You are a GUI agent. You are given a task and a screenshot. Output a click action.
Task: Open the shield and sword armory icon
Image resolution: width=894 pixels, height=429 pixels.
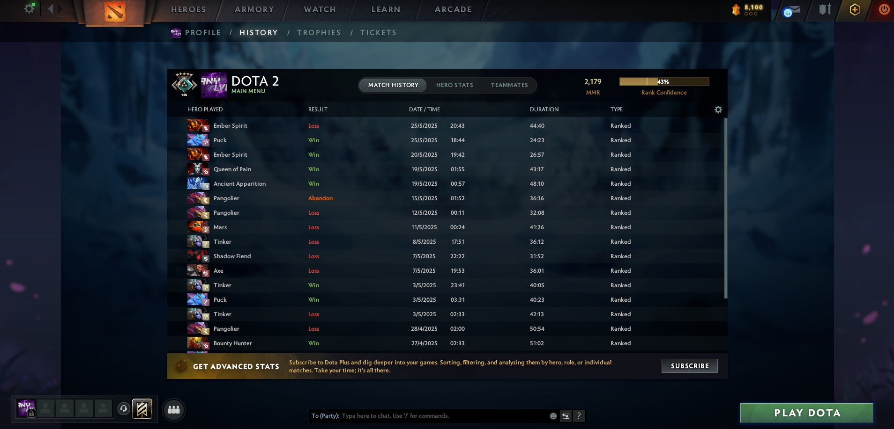click(825, 9)
